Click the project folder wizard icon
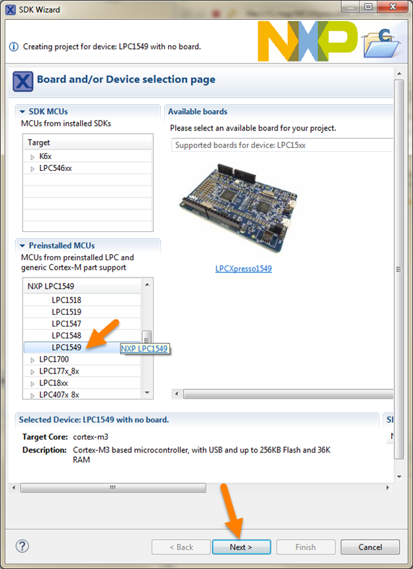Viewport: 413px width, 569px height. 381,43
